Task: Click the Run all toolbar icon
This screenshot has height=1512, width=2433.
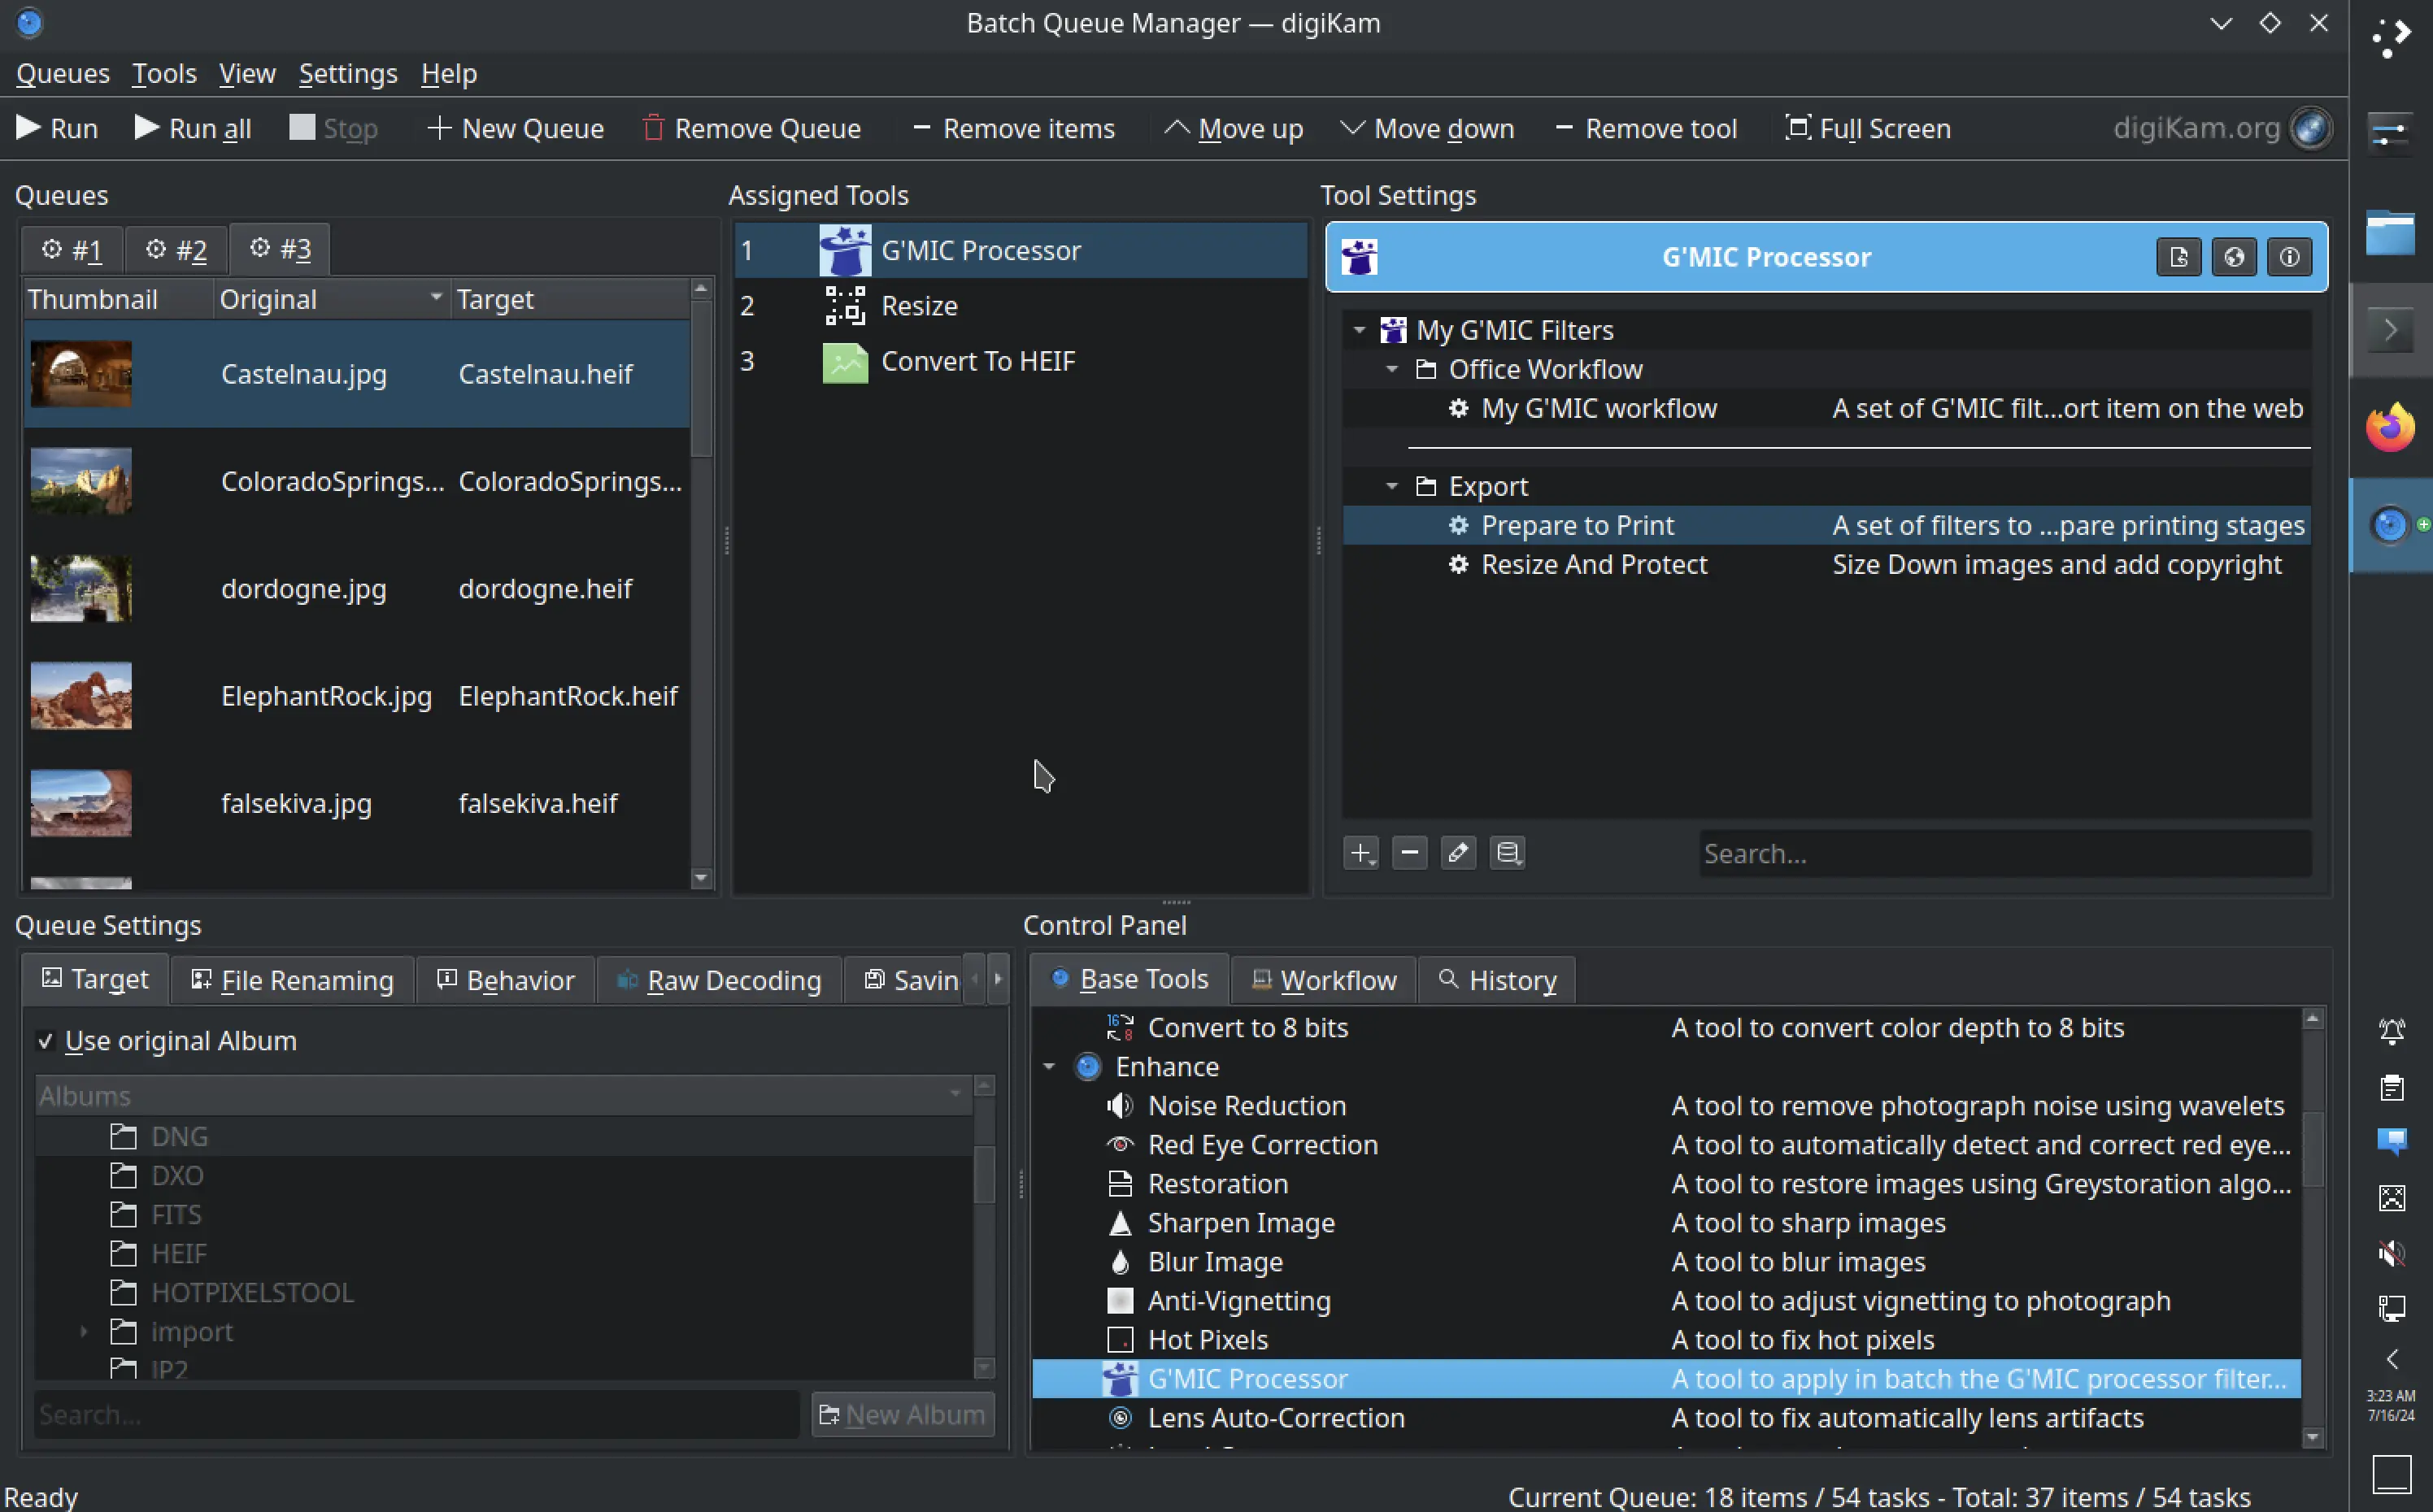Action: tap(147, 127)
